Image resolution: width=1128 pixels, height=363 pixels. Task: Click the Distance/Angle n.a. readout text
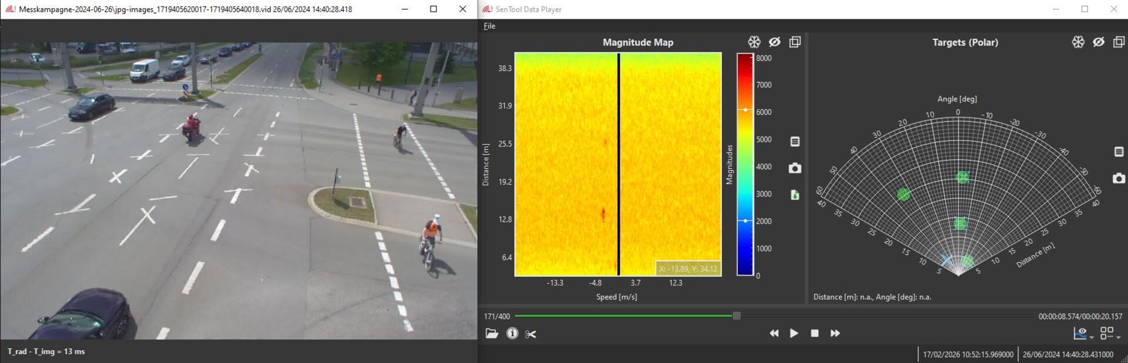pos(872,297)
